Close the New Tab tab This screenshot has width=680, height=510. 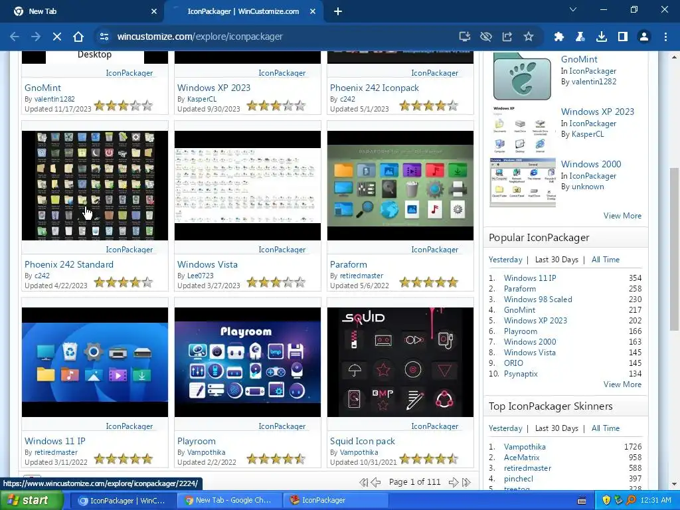pyautogui.click(x=154, y=12)
